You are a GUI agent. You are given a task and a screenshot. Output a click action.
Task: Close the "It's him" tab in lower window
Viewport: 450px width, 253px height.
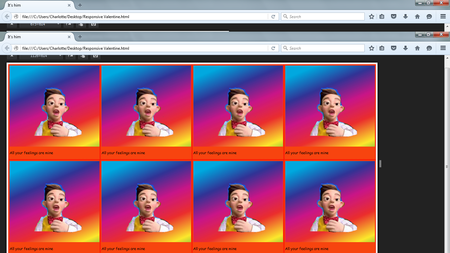[x=69, y=37]
